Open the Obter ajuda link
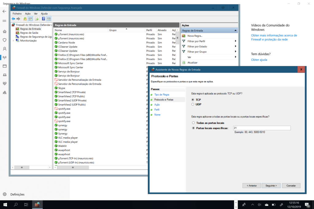 [259, 60]
